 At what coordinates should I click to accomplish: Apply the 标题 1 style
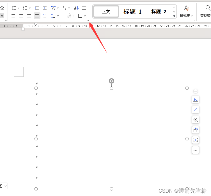(x=132, y=12)
